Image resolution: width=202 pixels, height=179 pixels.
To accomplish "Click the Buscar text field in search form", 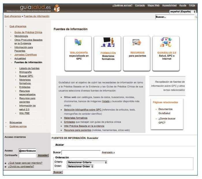I will coord(81,152).
